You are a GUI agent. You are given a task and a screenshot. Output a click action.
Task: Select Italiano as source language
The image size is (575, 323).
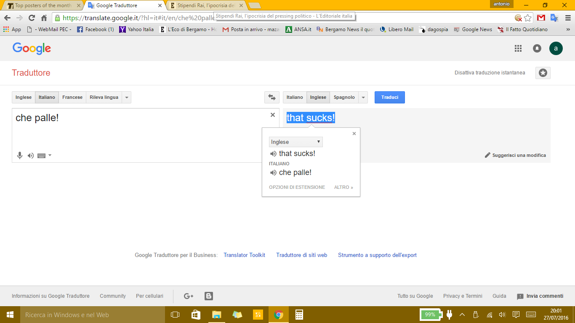pyautogui.click(x=47, y=97)
